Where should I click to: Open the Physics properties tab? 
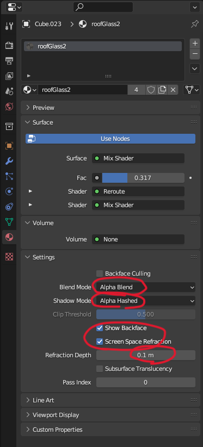tap(9, 191)
